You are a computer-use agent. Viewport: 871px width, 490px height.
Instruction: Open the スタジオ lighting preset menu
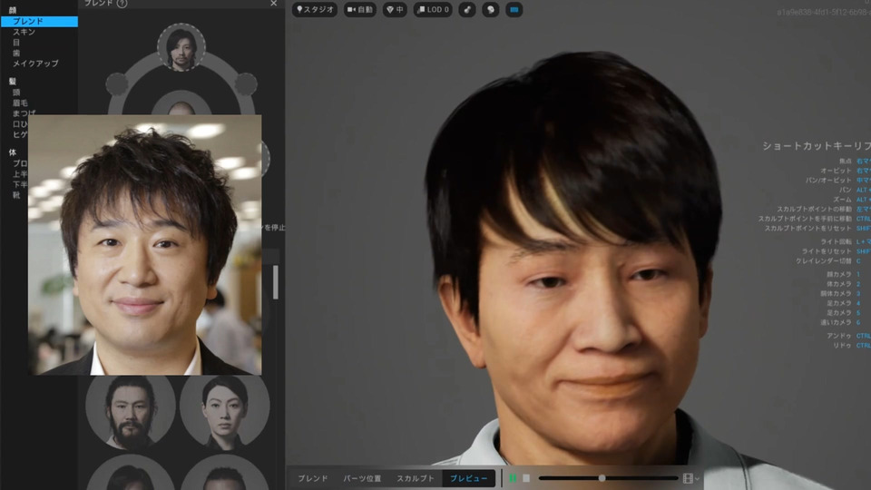click(x=315, y=9)
